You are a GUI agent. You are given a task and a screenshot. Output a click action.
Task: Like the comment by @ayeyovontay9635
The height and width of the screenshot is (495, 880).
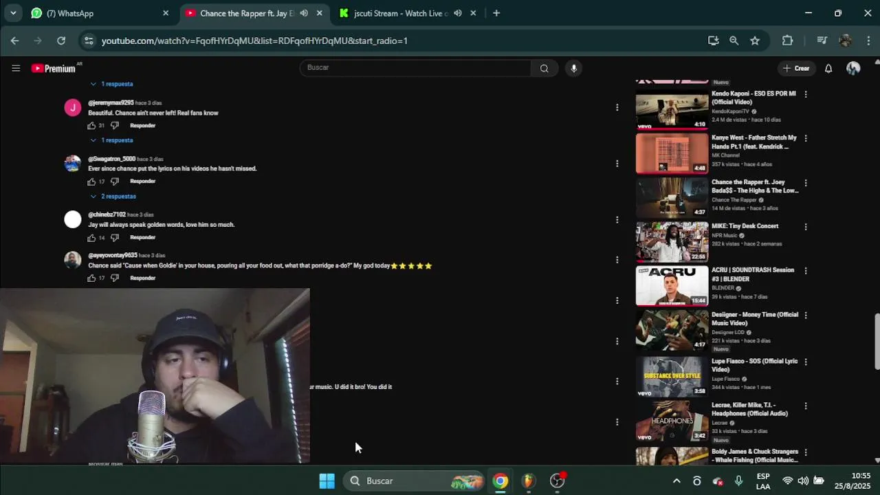(x=91, y=278)
